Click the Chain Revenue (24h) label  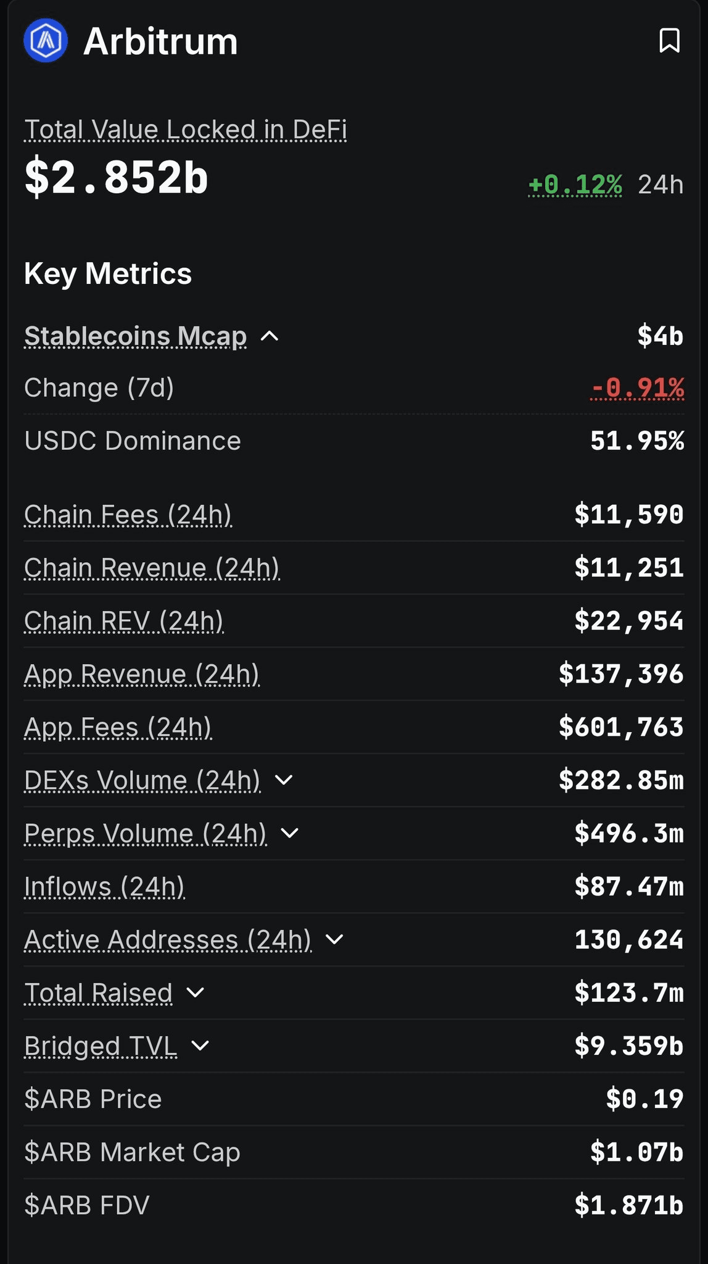tap(152, 568)
